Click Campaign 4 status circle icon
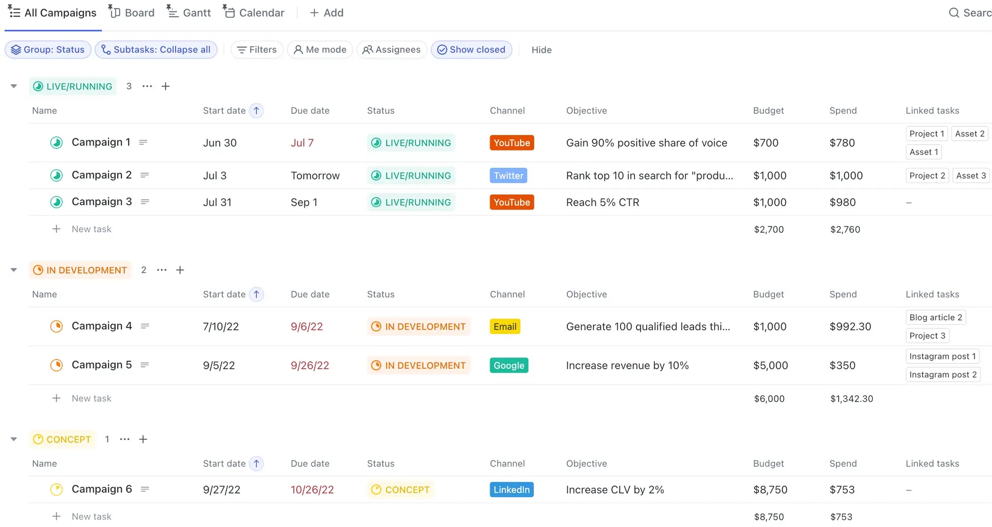 click(57, 326)
